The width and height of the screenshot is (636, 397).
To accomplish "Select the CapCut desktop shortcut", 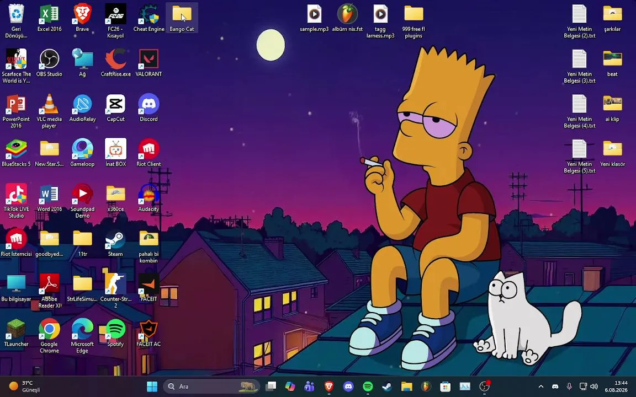I will (115, 108).
